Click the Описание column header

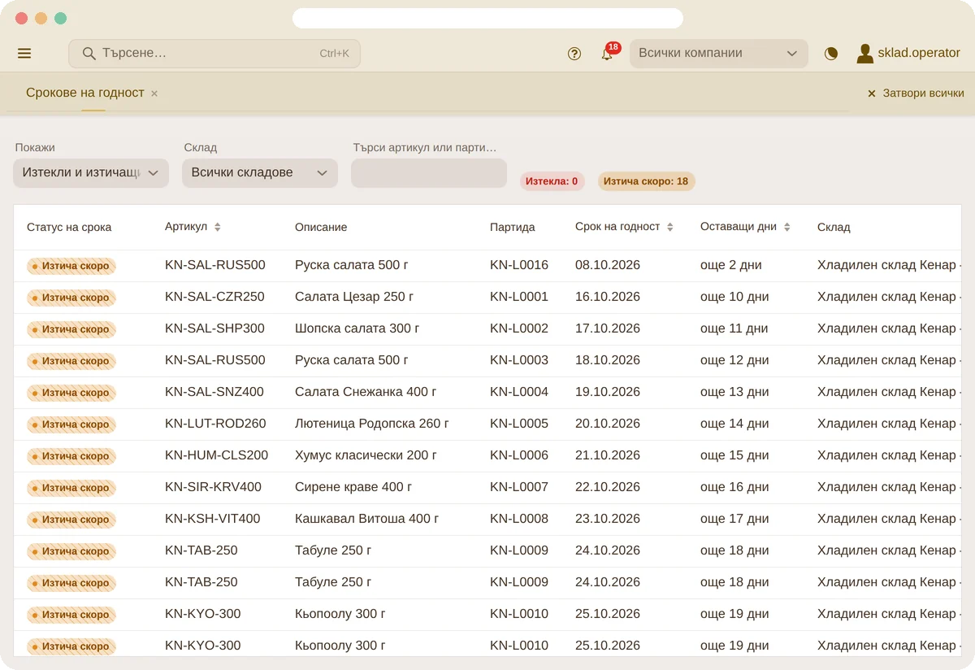pos(321,228)
